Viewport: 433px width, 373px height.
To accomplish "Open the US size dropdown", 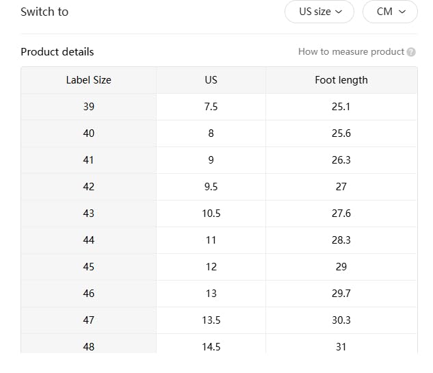I will point(319,12).
